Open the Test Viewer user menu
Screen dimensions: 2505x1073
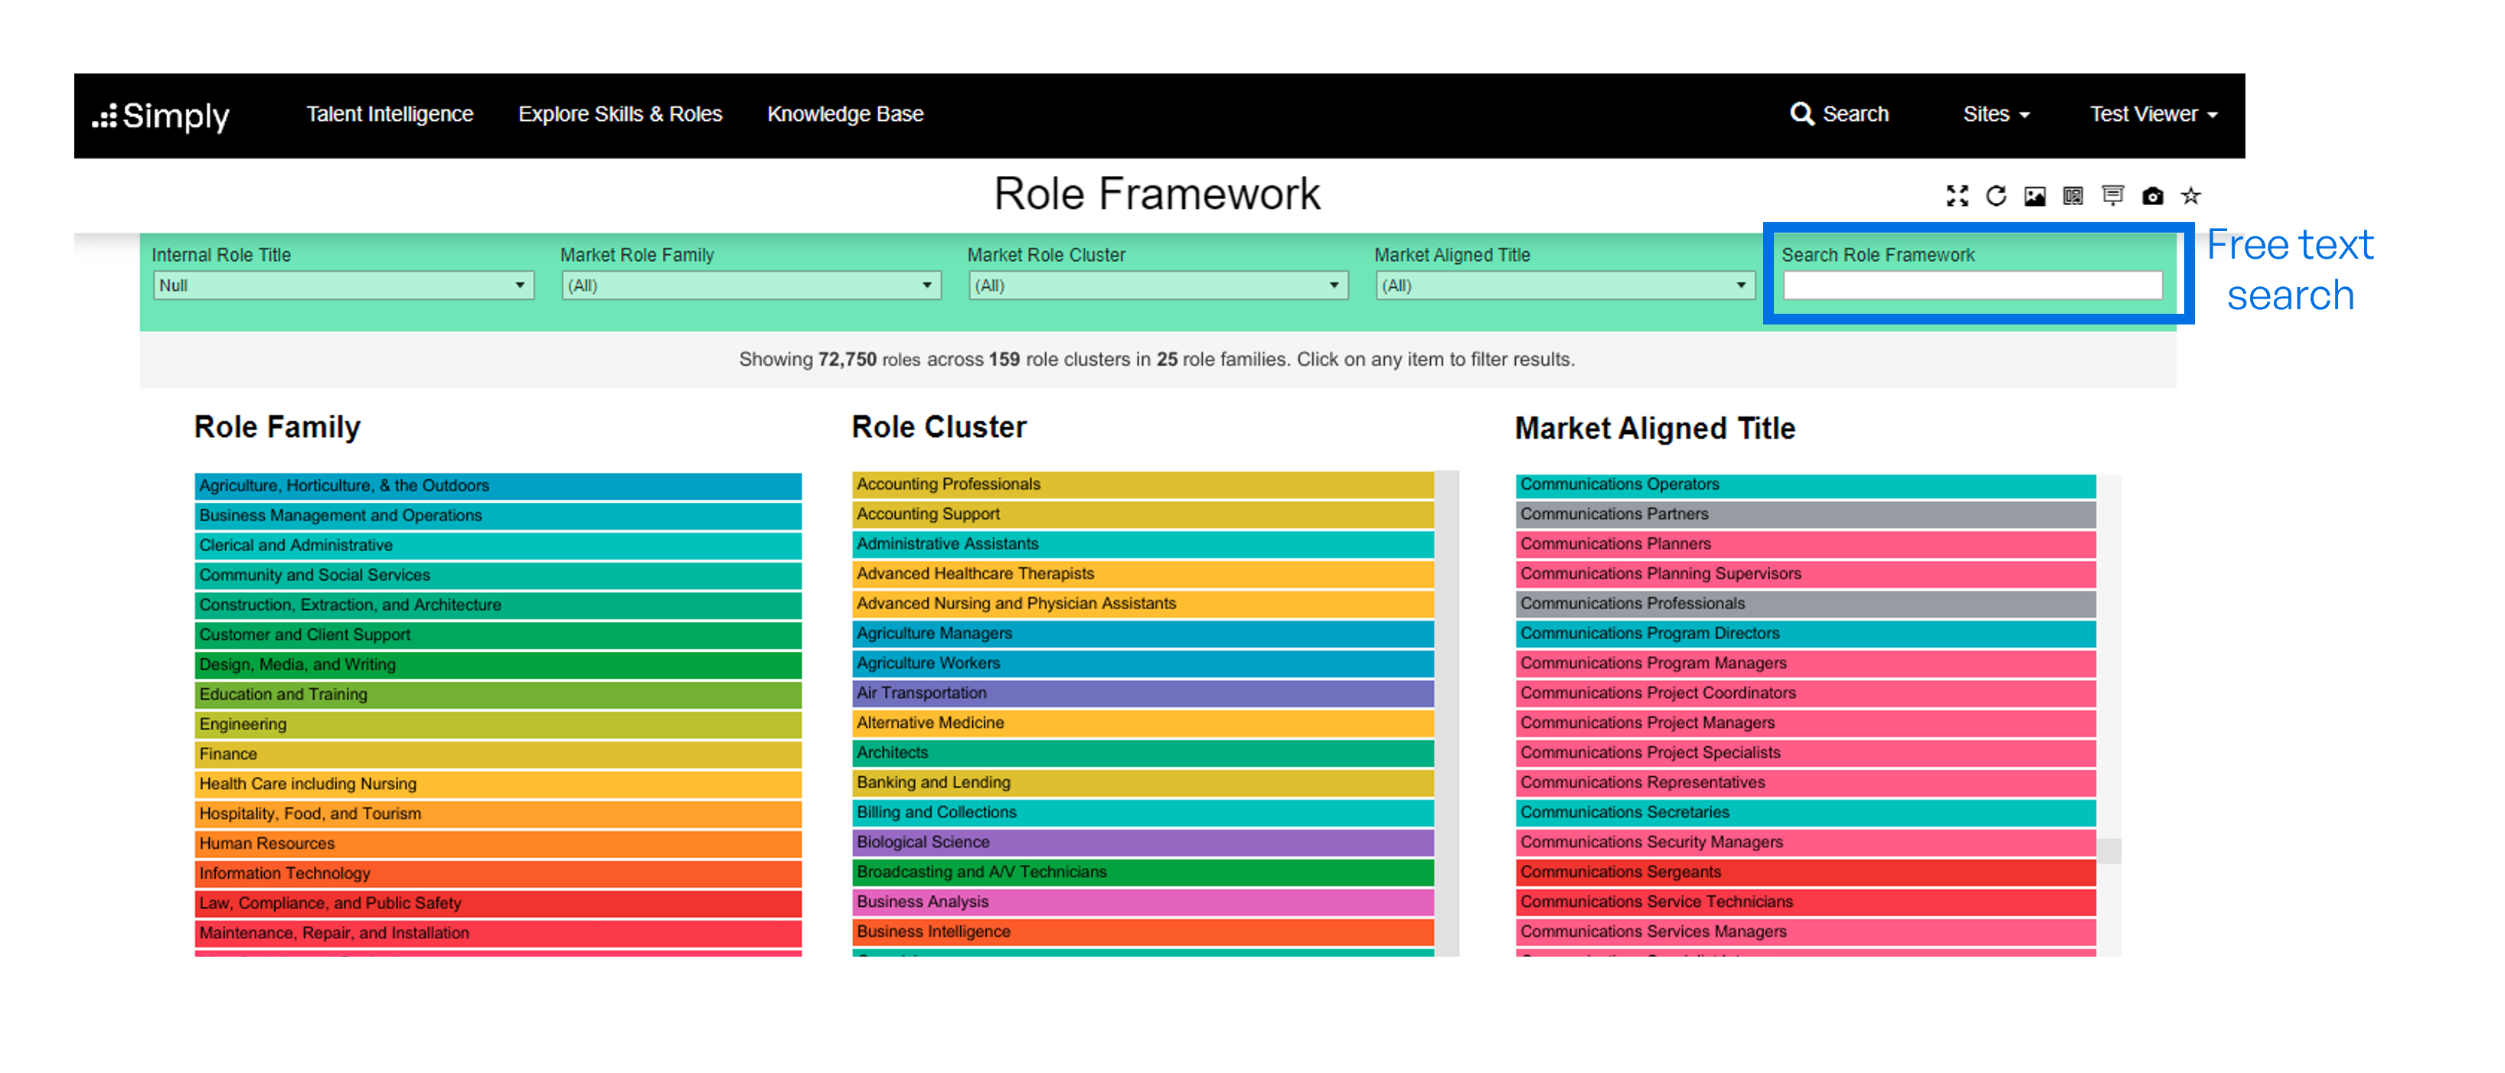2154,115
